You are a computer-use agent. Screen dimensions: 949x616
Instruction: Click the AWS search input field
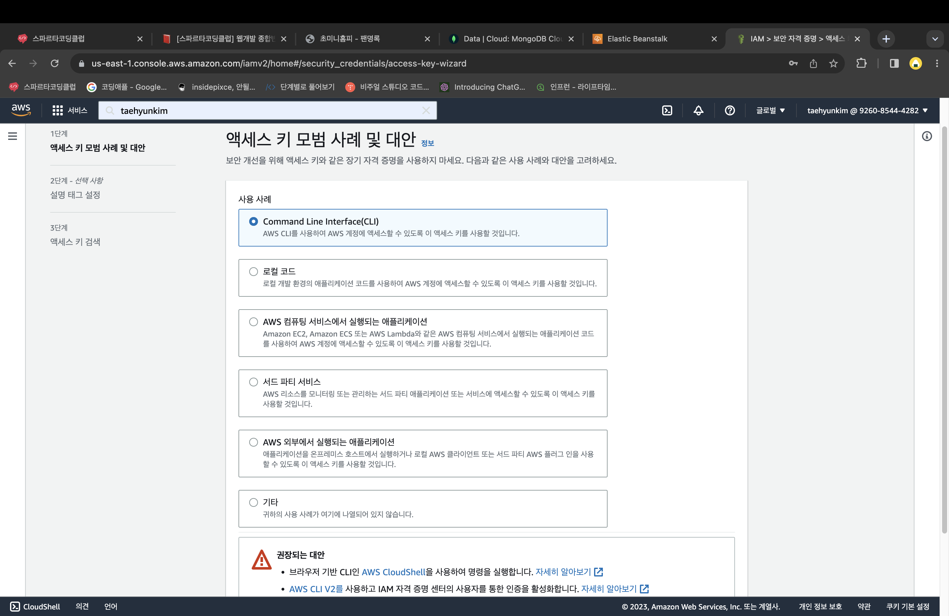pos(267,110)
